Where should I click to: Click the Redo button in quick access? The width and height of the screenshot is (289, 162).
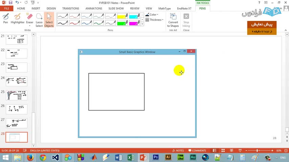click(26, 3)
